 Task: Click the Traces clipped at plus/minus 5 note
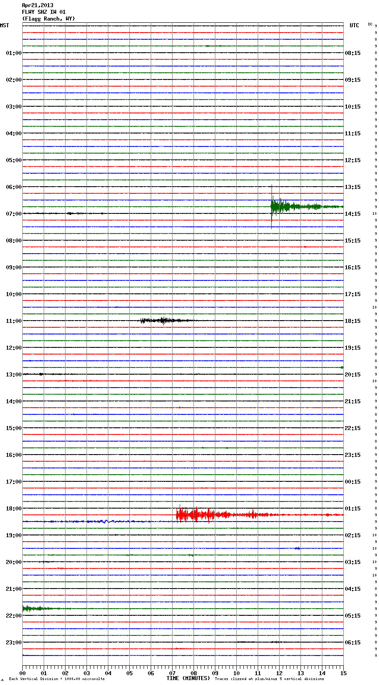pyautogui.click(x=269, y=679)
